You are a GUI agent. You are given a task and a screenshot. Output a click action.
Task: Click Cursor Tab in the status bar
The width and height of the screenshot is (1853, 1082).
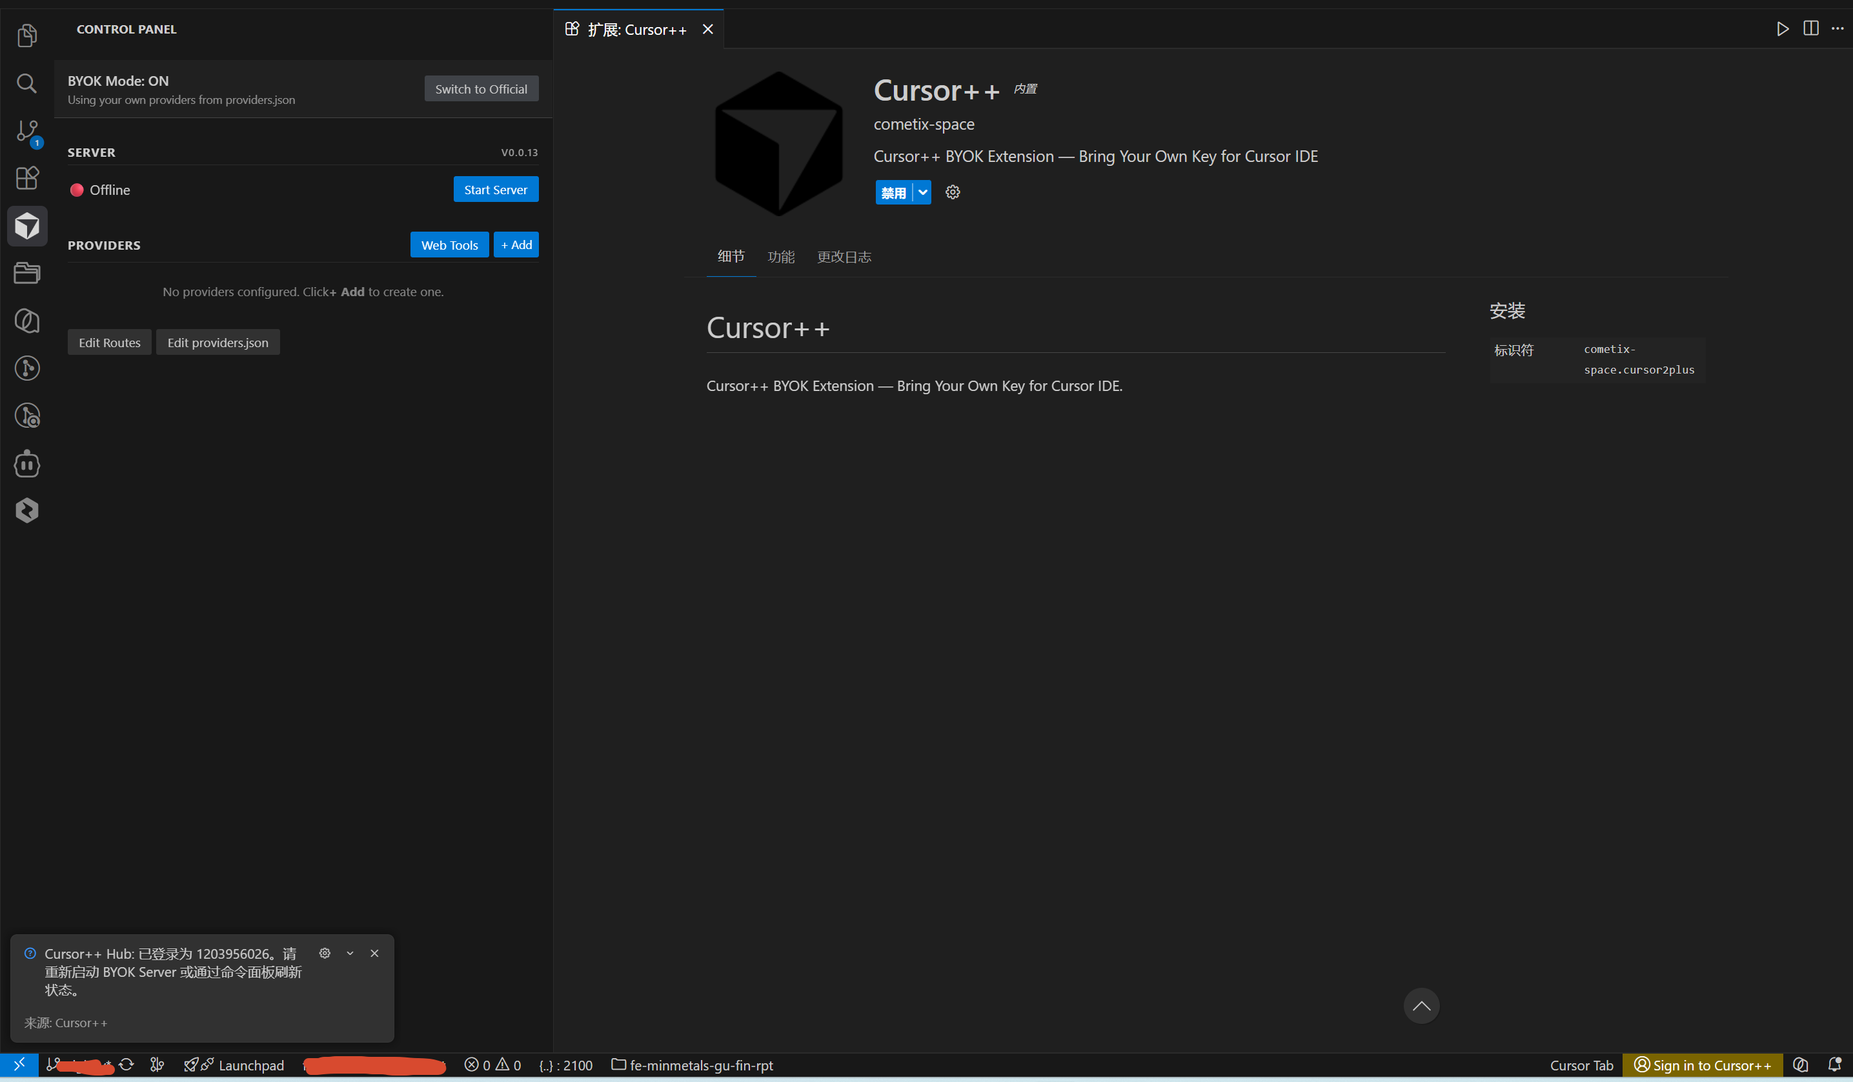coord(1582,1065)
